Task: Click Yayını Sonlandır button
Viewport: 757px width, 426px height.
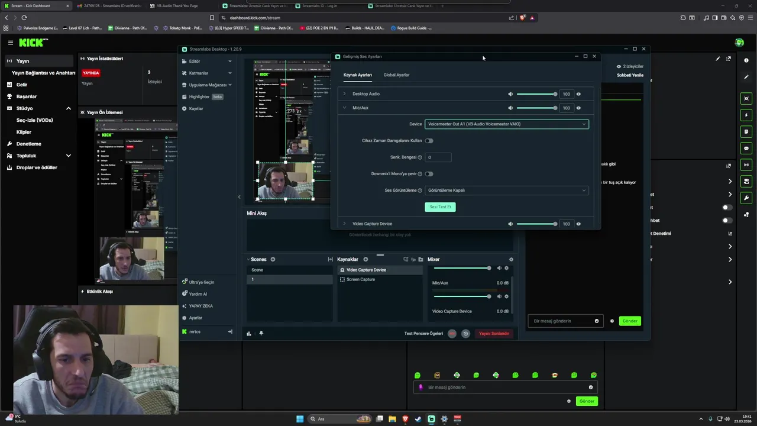Action: coord(494,334)
